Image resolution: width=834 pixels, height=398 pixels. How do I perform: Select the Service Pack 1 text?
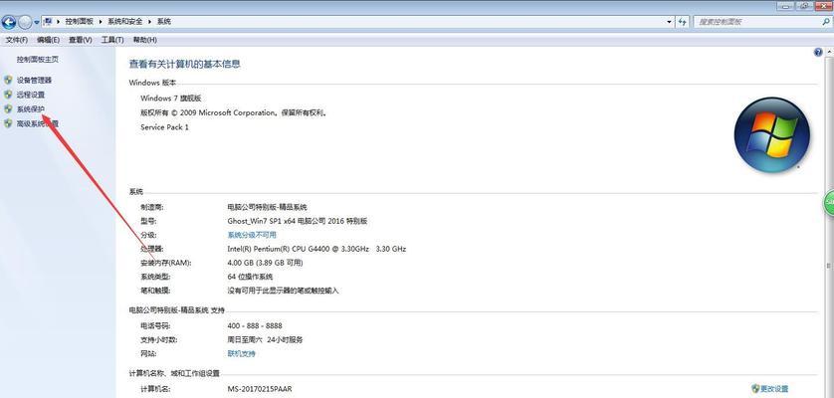[164, 127]
